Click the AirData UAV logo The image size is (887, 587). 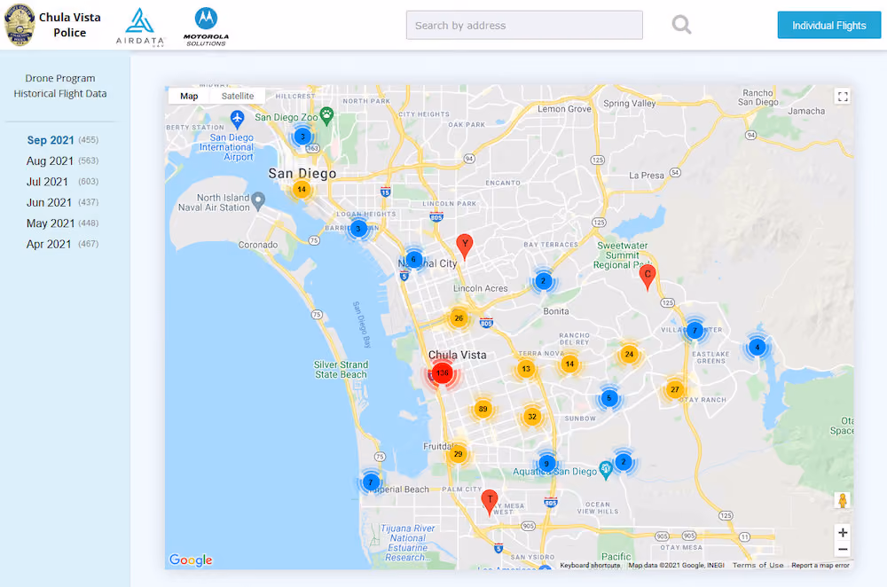[x=140, y=27]
